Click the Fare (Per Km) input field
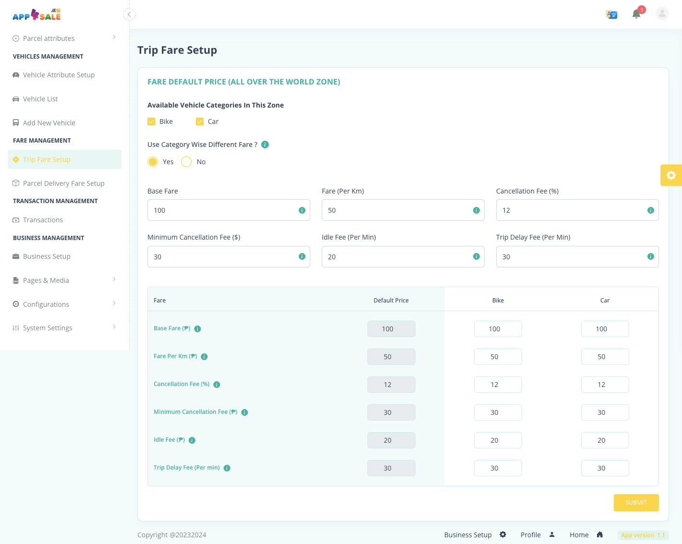Viewport: 682px width, 544px height. tap(403, 210)
